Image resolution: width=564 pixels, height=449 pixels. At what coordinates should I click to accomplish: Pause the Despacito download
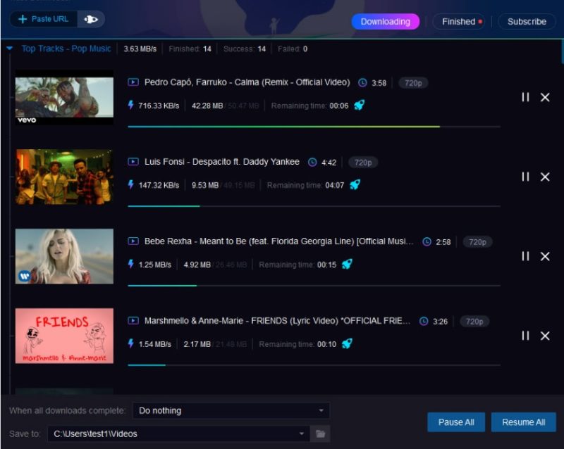pos(525,177)
